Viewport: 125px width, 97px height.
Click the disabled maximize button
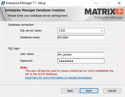point(108,3)
